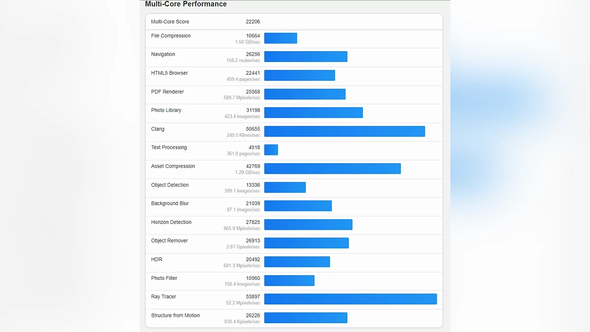
Task: Click the HTML5 Browser label
Action: tap(169, 73)
